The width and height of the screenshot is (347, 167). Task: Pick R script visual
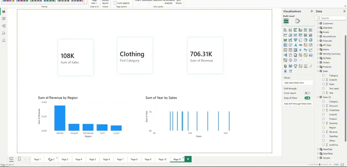[x=300, y=50]
